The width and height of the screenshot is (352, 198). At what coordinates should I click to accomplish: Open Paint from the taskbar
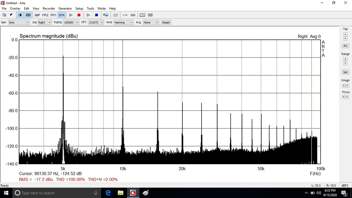point(146,193)
